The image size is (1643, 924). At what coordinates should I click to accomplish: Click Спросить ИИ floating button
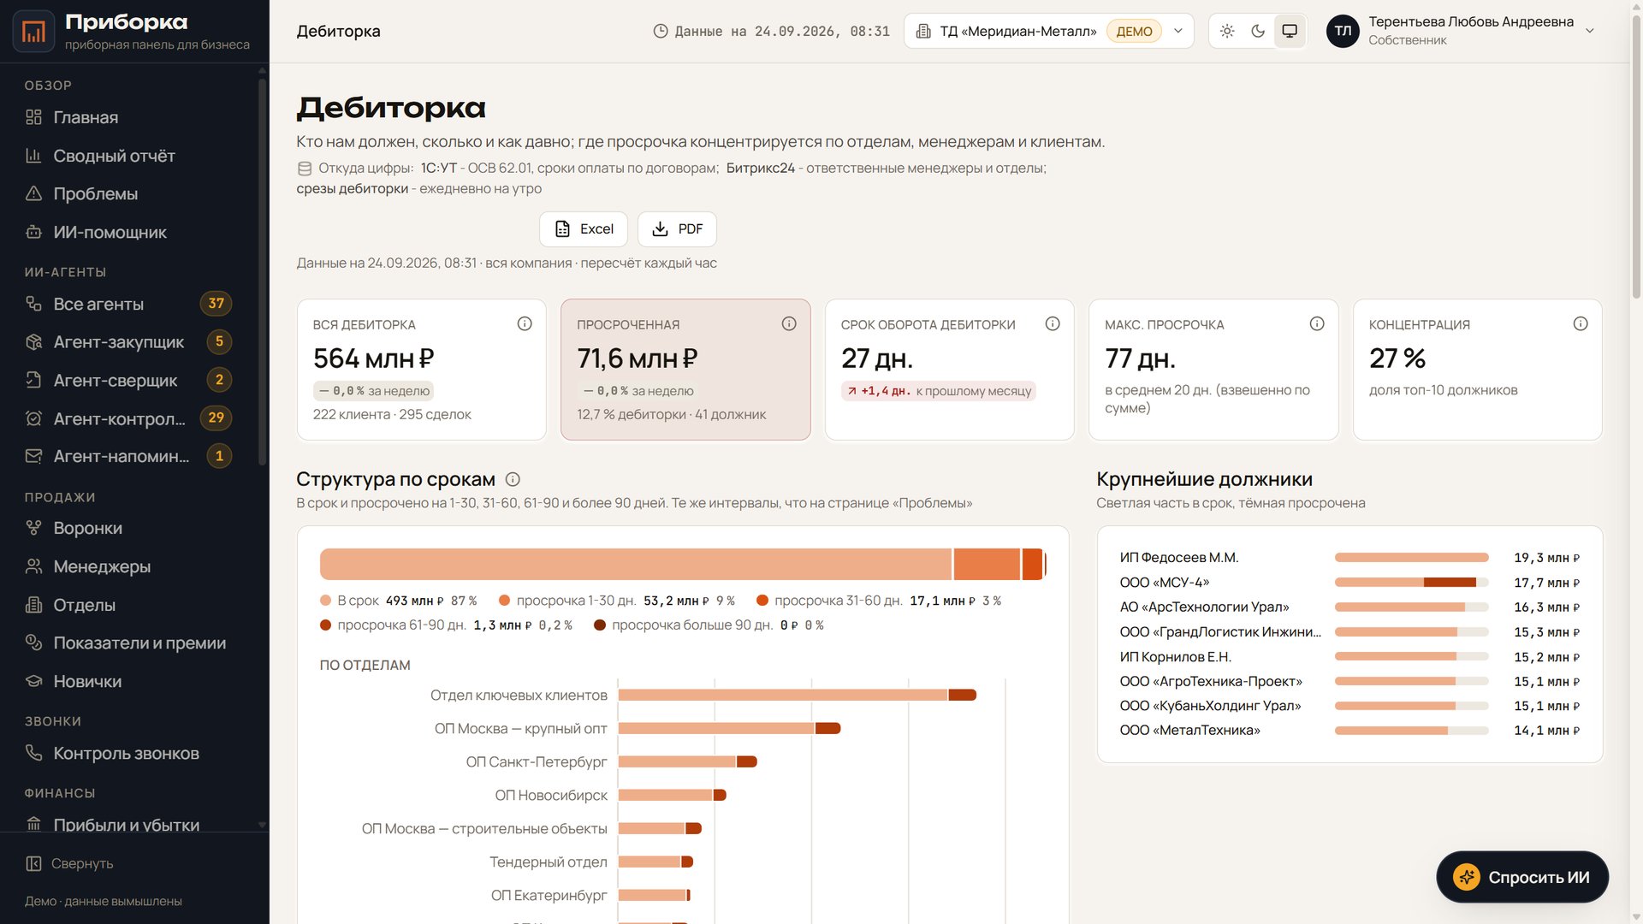(x=1522, y=877)
